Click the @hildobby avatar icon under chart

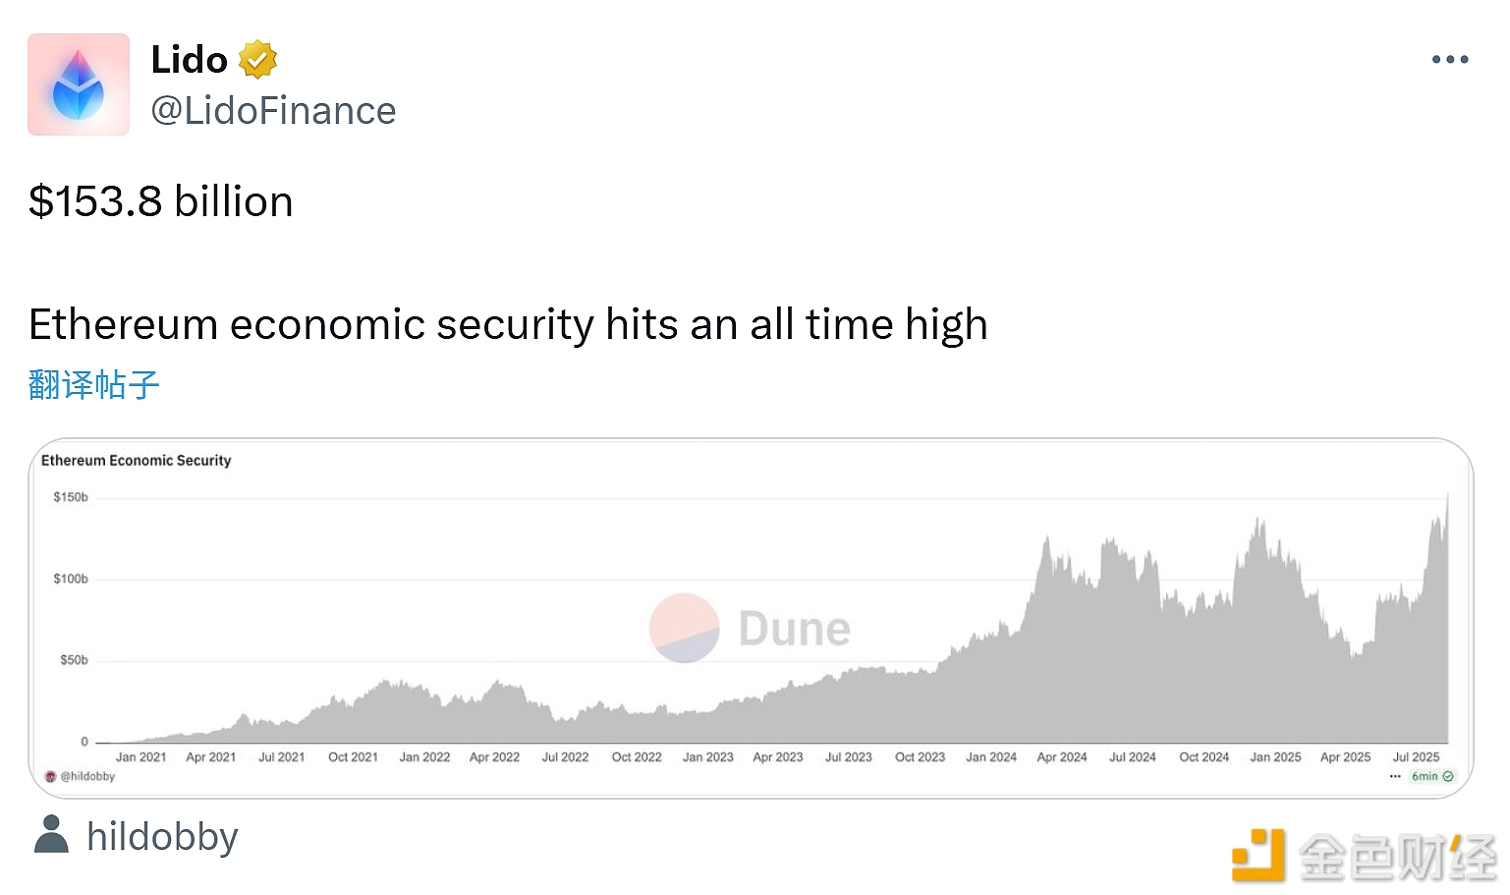tap(51, 776)
